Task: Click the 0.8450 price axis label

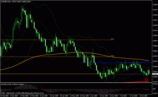Action: pyautogui.click(x=155, y=77)
